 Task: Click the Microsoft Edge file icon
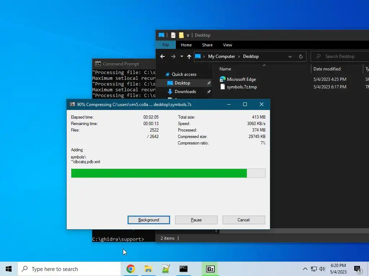tap(222, 79)
